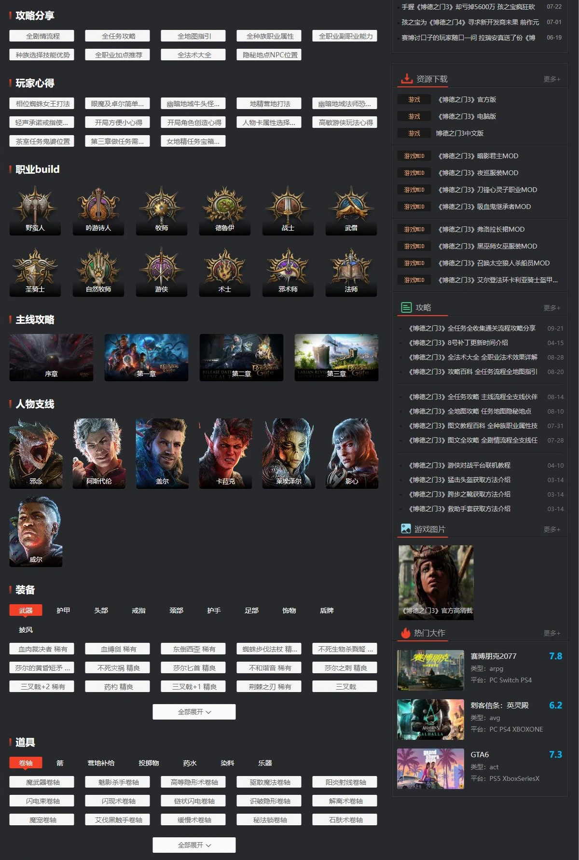Open the 游侠 class build icon
Viewport: 579px width, 860px height.
click(162, 272)
